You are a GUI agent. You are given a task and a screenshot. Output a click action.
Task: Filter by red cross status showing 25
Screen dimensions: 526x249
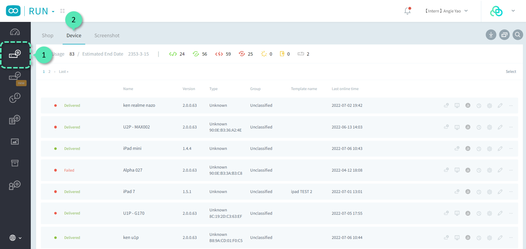pyautogui.click(x=246, y=54)
